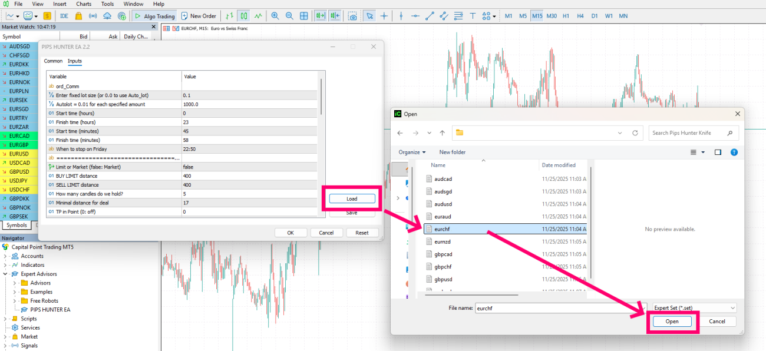Select the trendline drawing tool

click(x=430, y=16)
